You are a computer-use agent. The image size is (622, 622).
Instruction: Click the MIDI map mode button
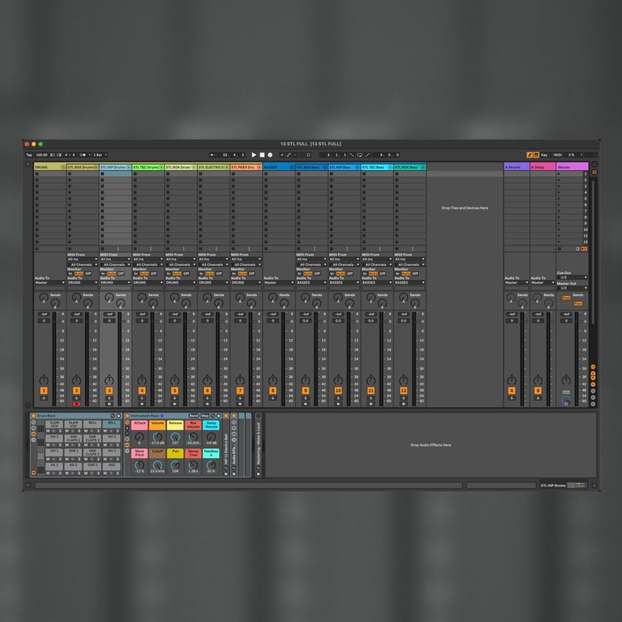558,155
